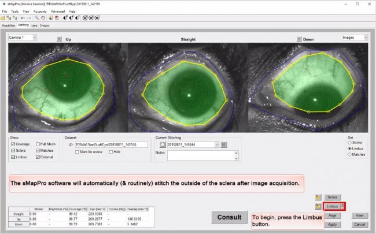Open the Advanced menu

pos(57,11)
